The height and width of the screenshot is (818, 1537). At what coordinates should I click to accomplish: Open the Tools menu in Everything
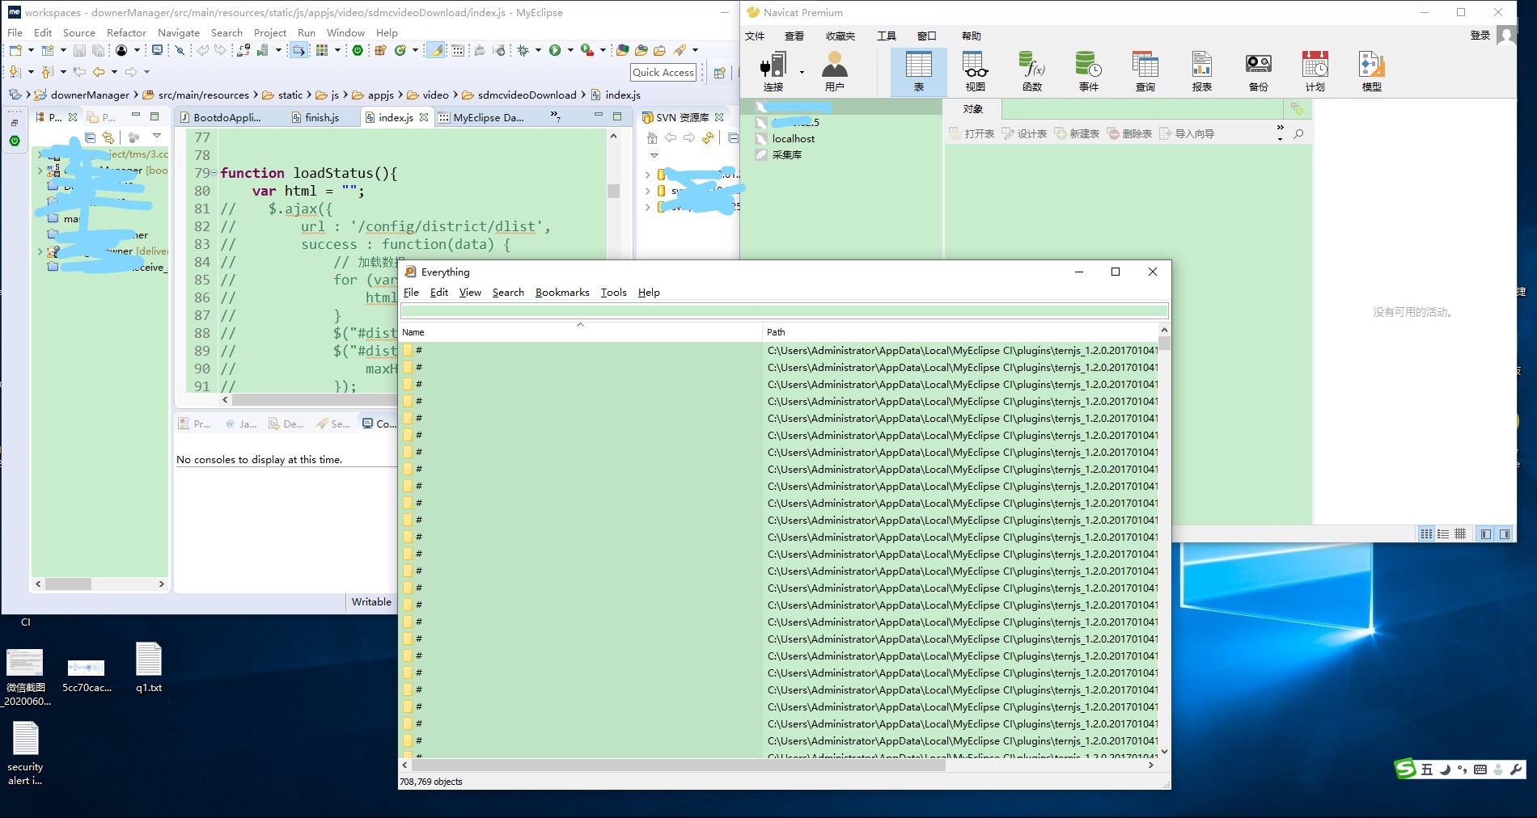613,293
